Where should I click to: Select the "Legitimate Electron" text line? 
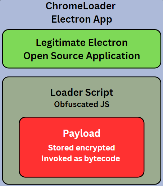click(x=82, y=43)
